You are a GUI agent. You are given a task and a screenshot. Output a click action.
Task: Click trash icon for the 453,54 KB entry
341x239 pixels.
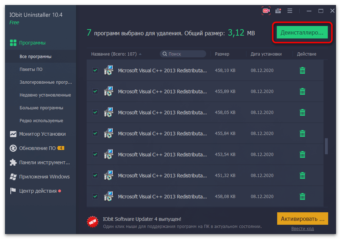pos(302,155)
